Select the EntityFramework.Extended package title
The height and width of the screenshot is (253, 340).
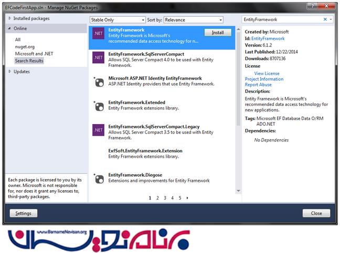pyautogui.click(x=136, y=102)
